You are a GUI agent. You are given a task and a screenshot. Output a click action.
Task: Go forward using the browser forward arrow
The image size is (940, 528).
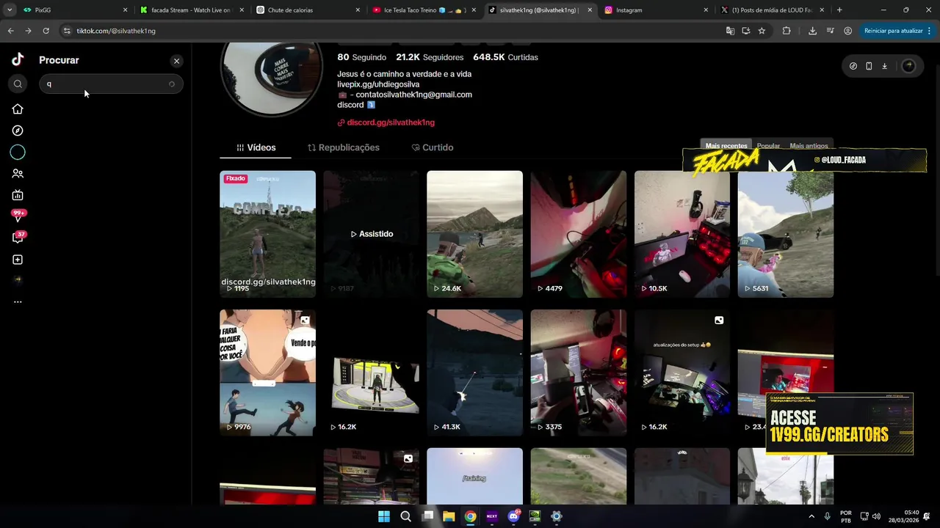pos(28,31)
